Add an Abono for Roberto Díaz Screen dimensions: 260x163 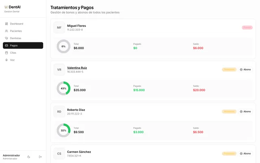tap(245, 111)
